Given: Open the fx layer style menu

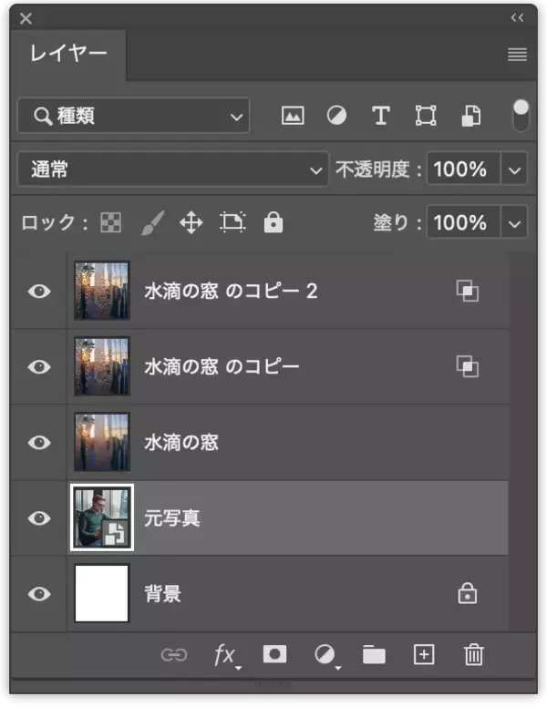Looking at the screenshot, I should [x=226, y=655].
